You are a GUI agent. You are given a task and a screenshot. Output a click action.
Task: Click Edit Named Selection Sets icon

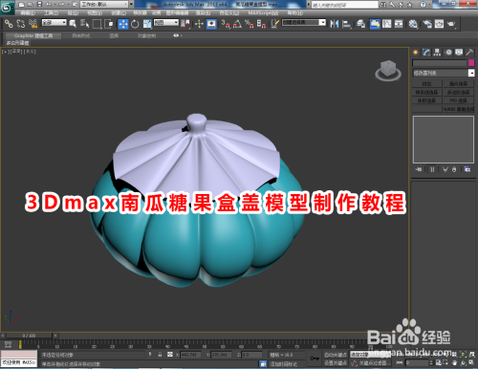tap(275, 24)
